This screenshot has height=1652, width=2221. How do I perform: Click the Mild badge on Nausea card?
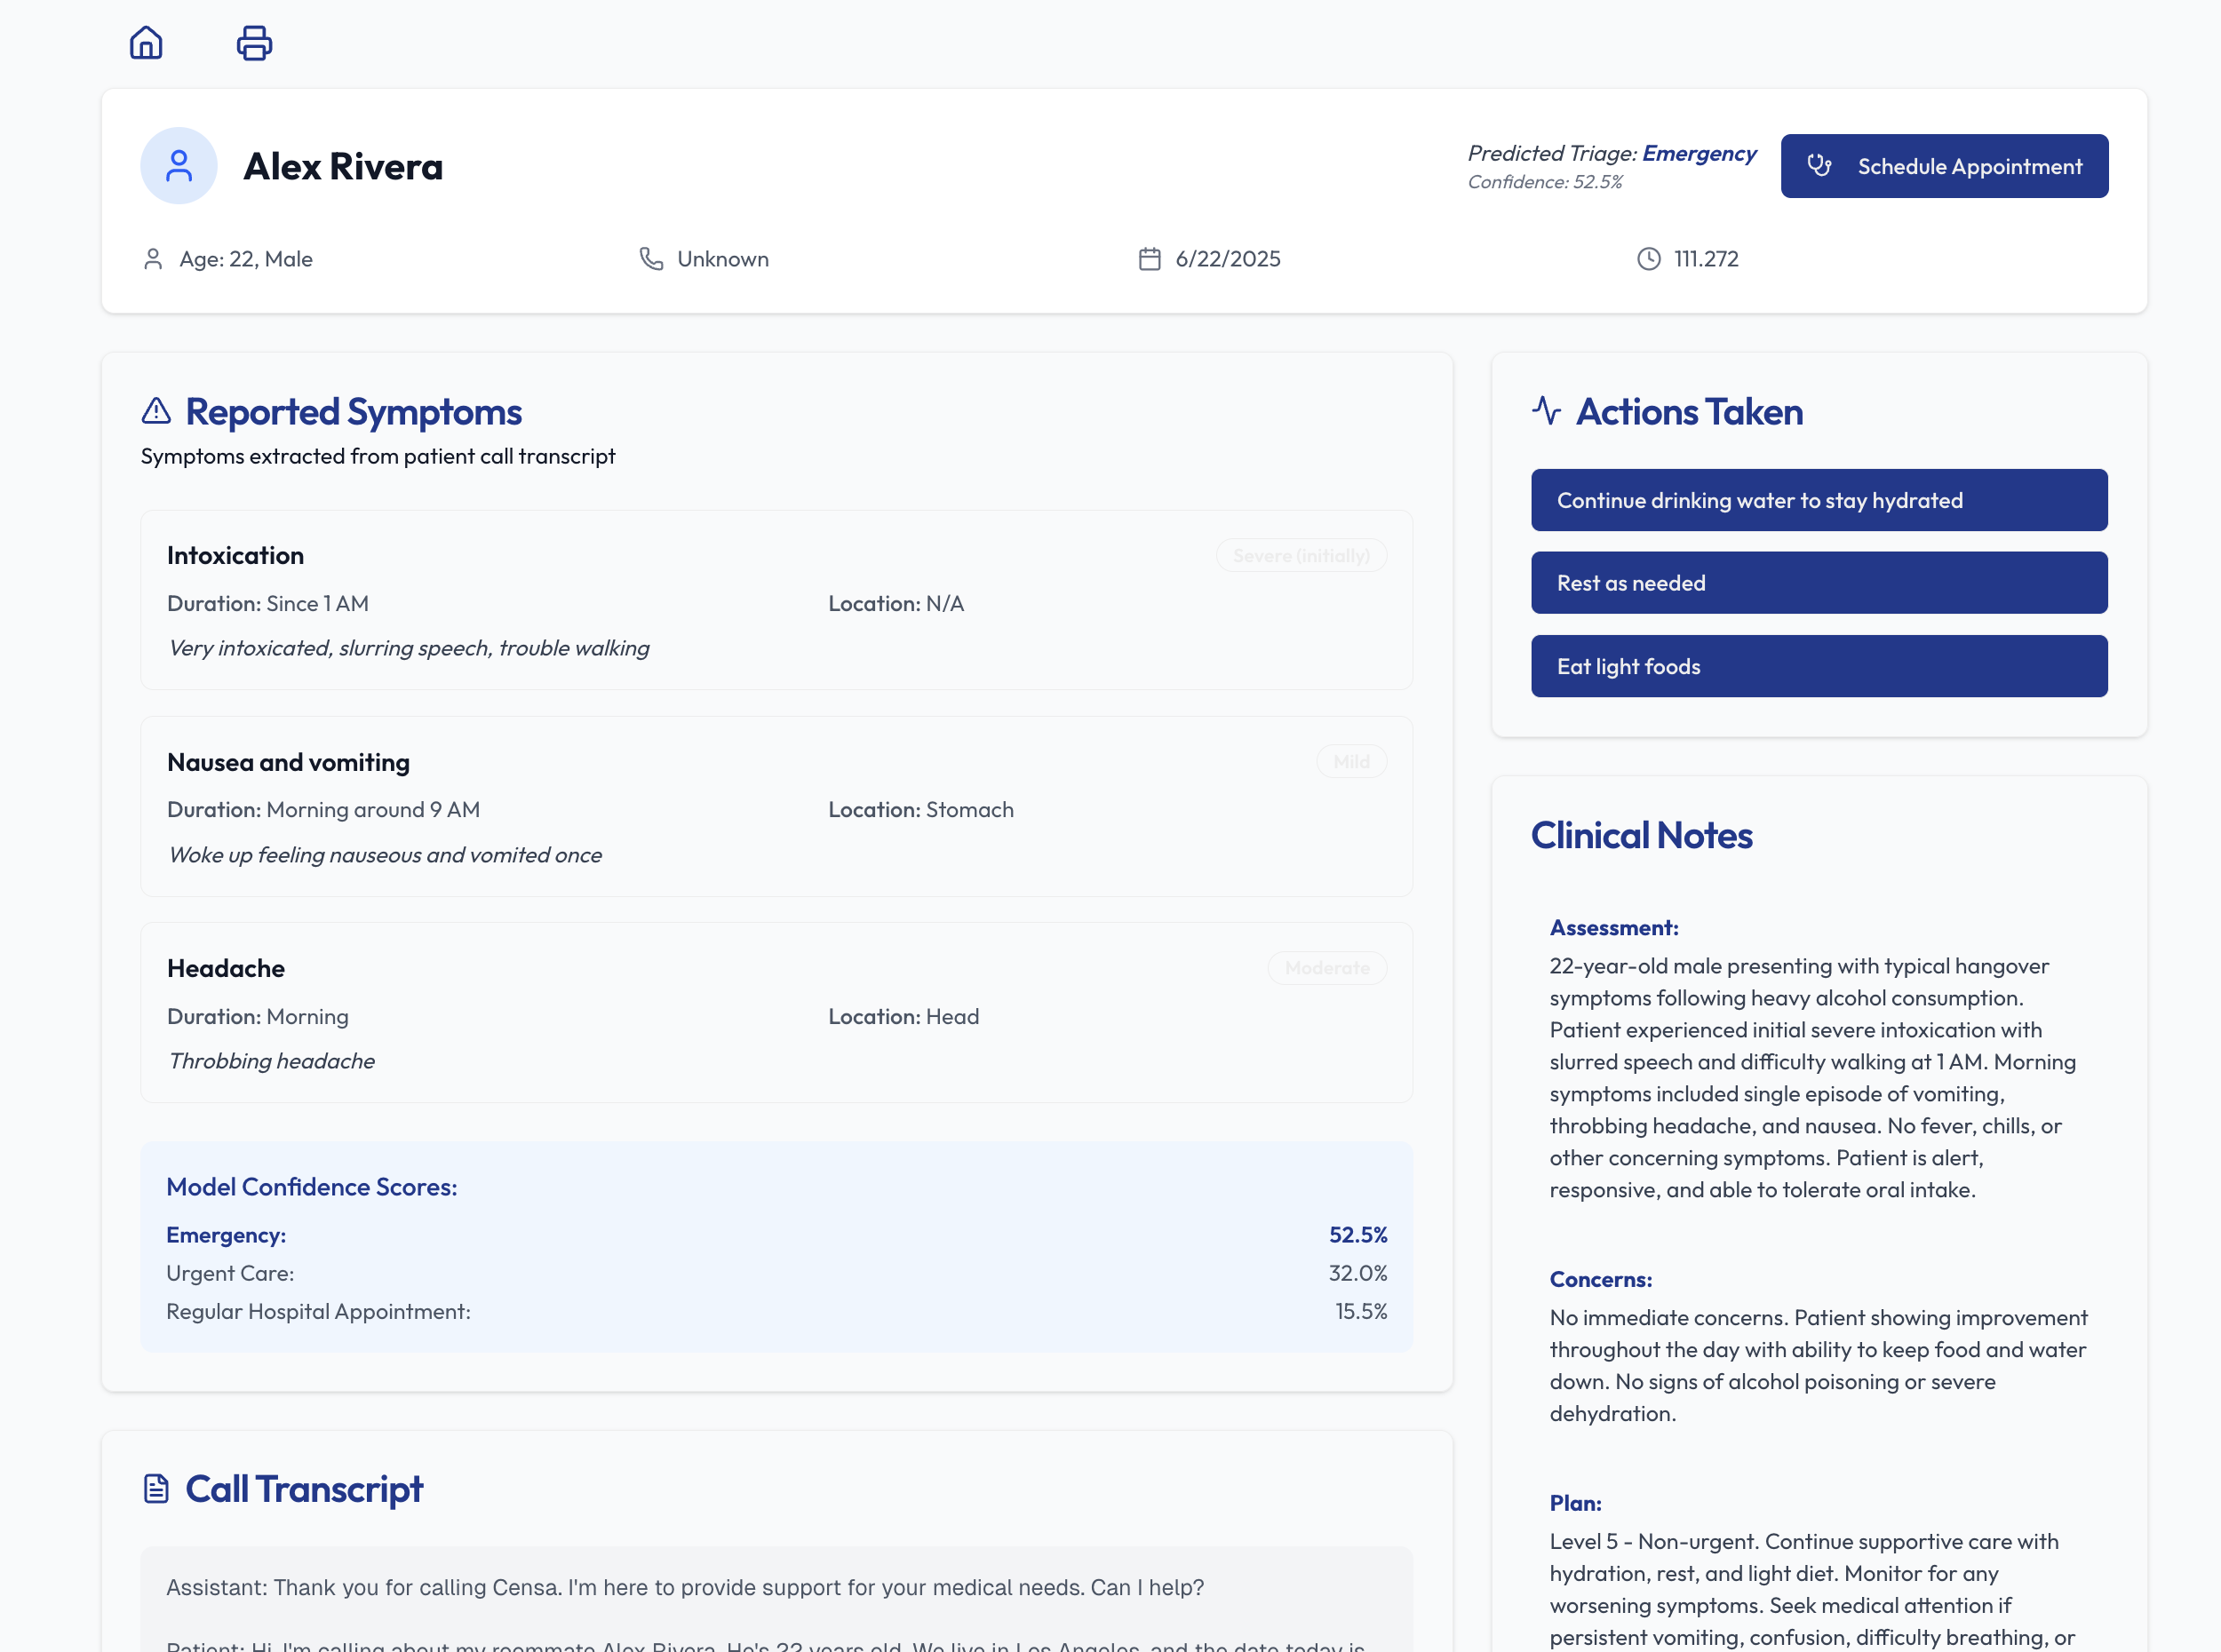[x=1351, y=762]
